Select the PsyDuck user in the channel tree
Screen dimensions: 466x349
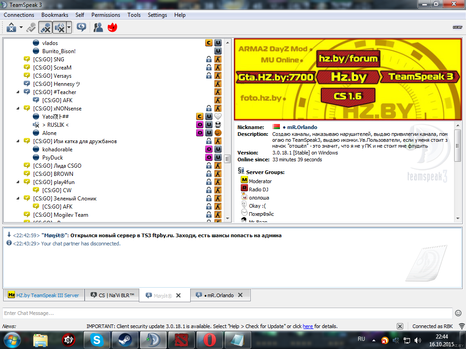53,158
